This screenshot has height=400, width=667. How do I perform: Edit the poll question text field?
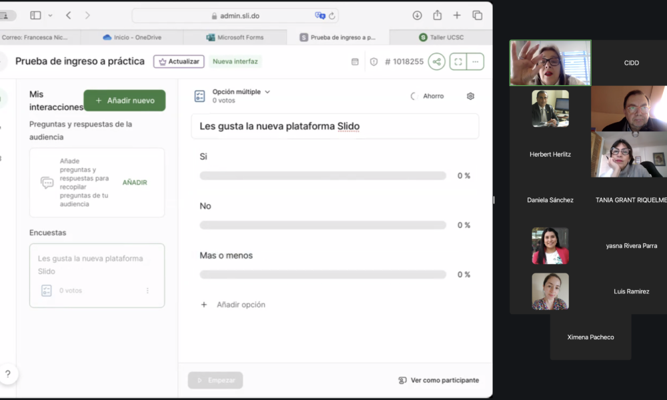click(336, 126)
